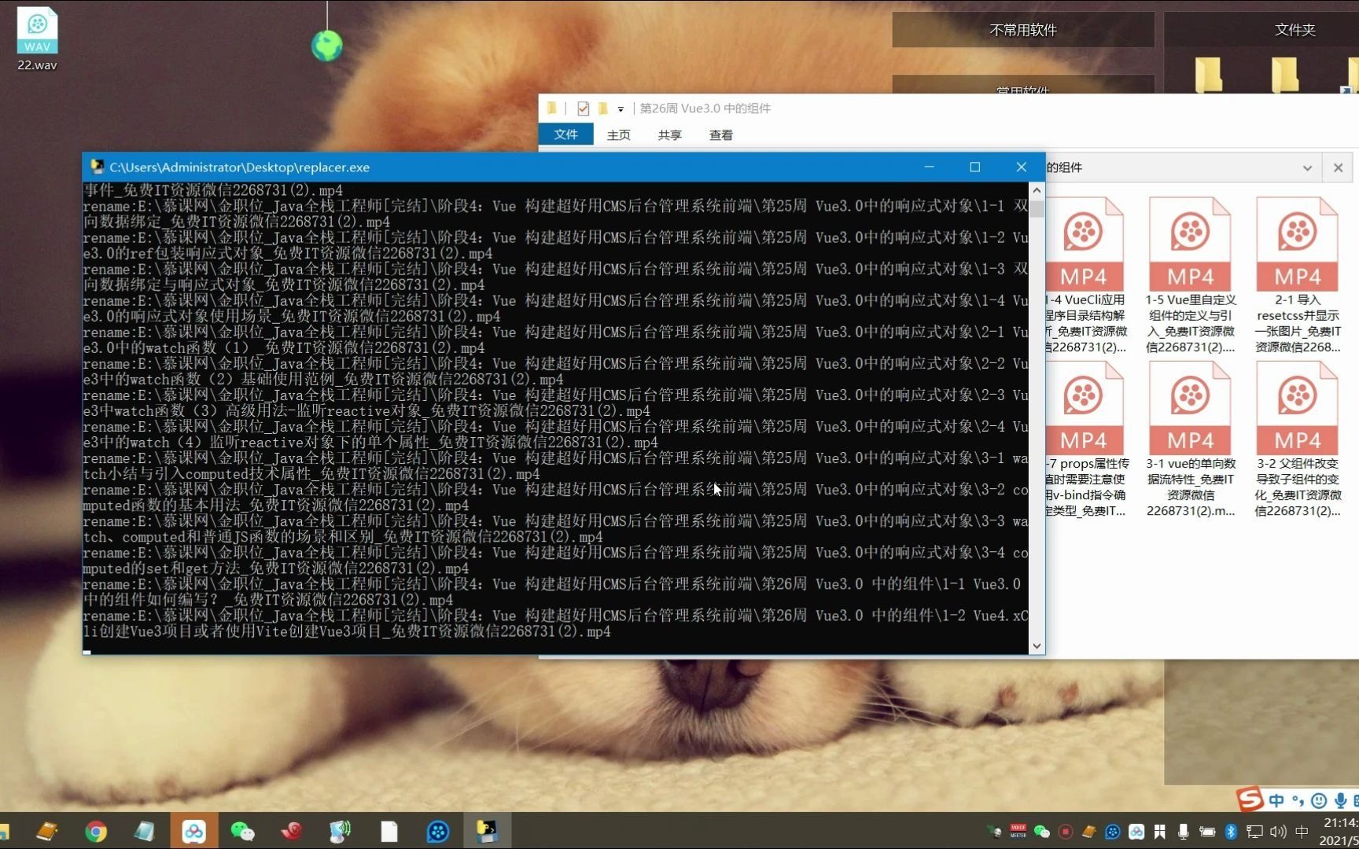Open WeChat from the taskbar

242,831
